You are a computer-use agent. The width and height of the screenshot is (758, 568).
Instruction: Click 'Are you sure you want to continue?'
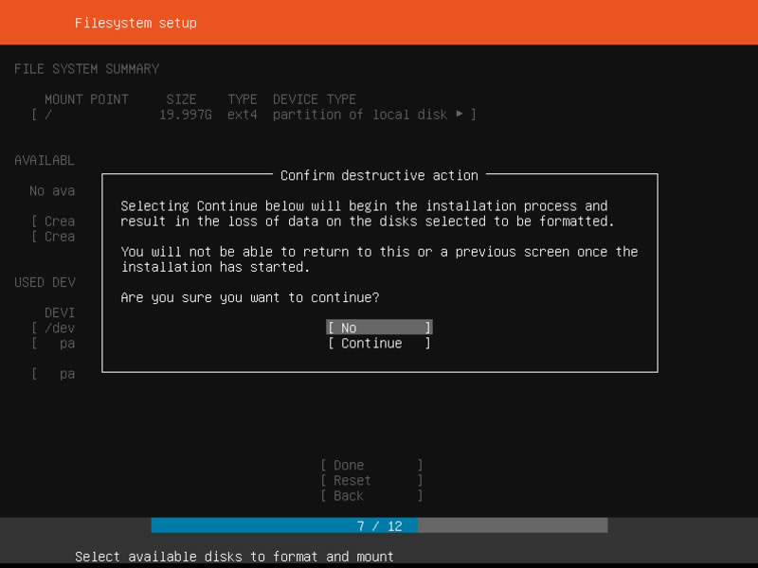coord(250,297)
